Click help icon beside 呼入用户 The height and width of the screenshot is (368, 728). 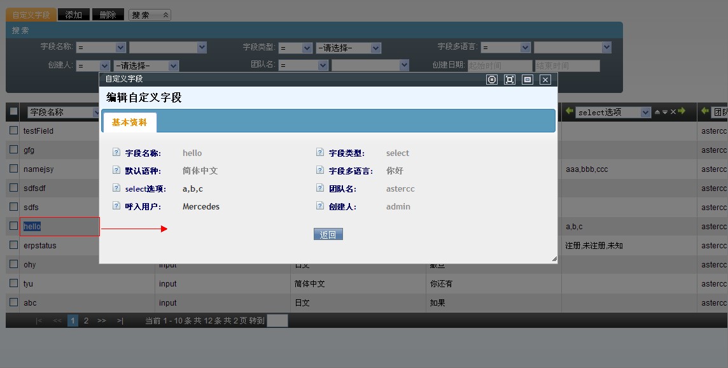(116, 206)
